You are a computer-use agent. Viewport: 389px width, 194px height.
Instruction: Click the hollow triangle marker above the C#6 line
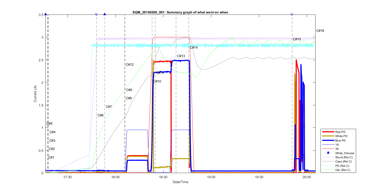point(96,14)
